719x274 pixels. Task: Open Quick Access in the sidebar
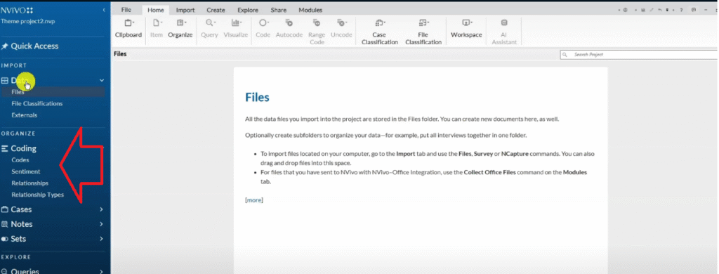pos(29,46)
